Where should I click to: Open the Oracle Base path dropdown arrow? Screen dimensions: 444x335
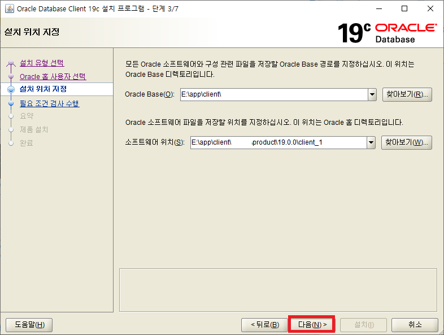point(372,94)
